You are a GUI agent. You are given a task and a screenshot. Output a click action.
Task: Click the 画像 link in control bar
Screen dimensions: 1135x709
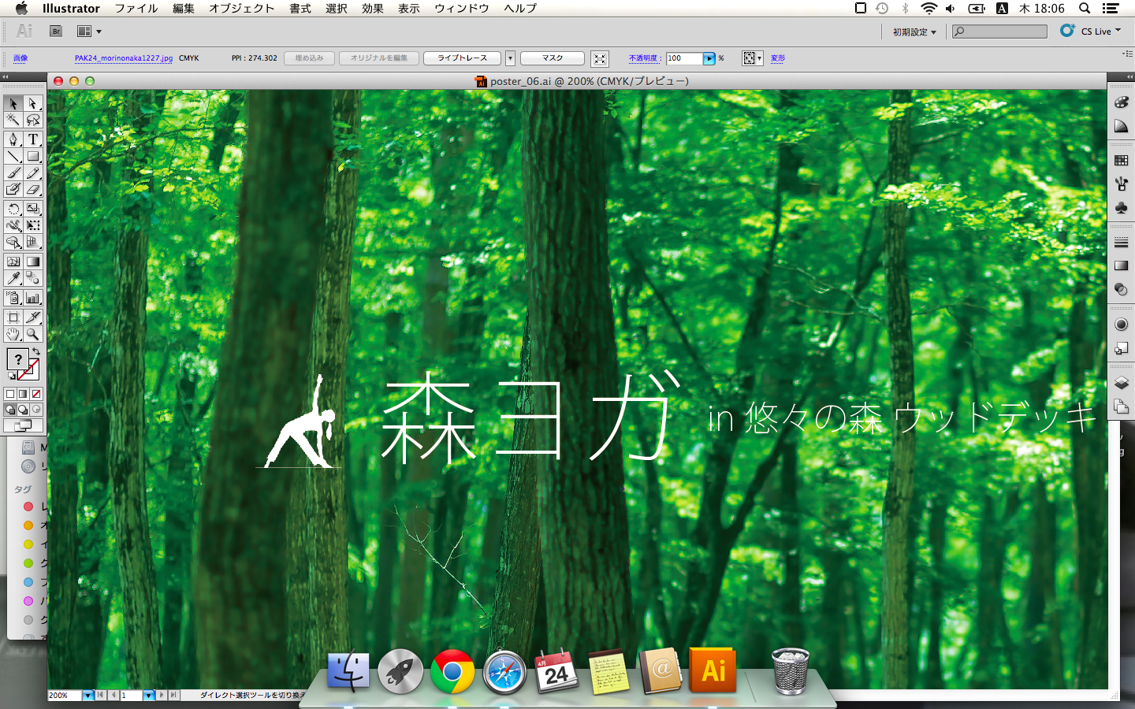pyautogui.click(x=20, y=58)
